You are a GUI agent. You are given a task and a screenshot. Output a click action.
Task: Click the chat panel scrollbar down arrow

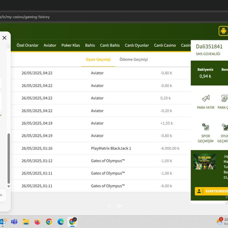click(x=9, y=186)
